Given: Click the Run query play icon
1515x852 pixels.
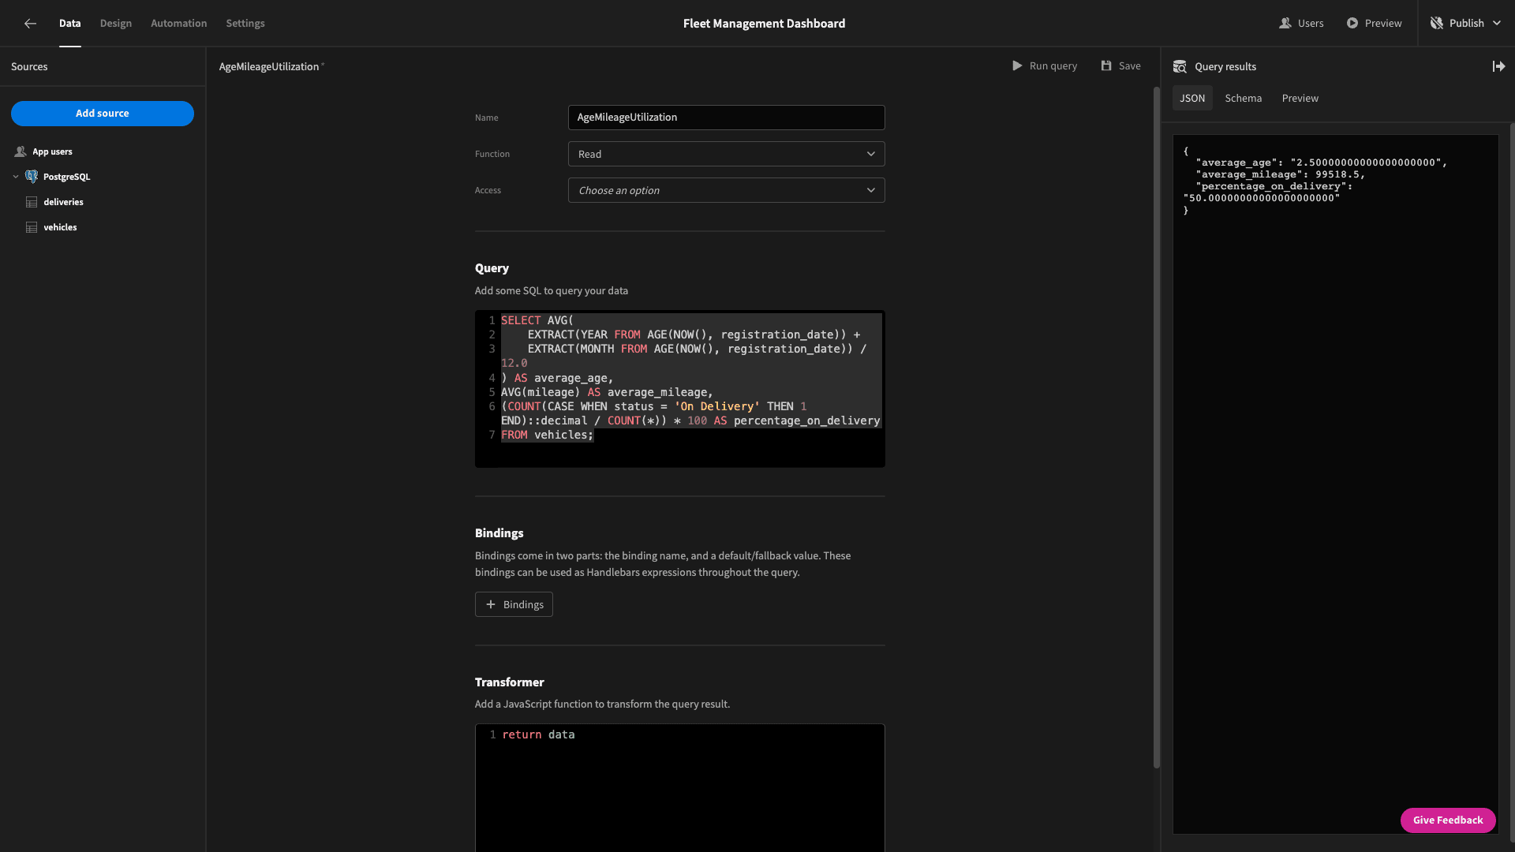Looking at the screenshot, I should (1017, 66).
